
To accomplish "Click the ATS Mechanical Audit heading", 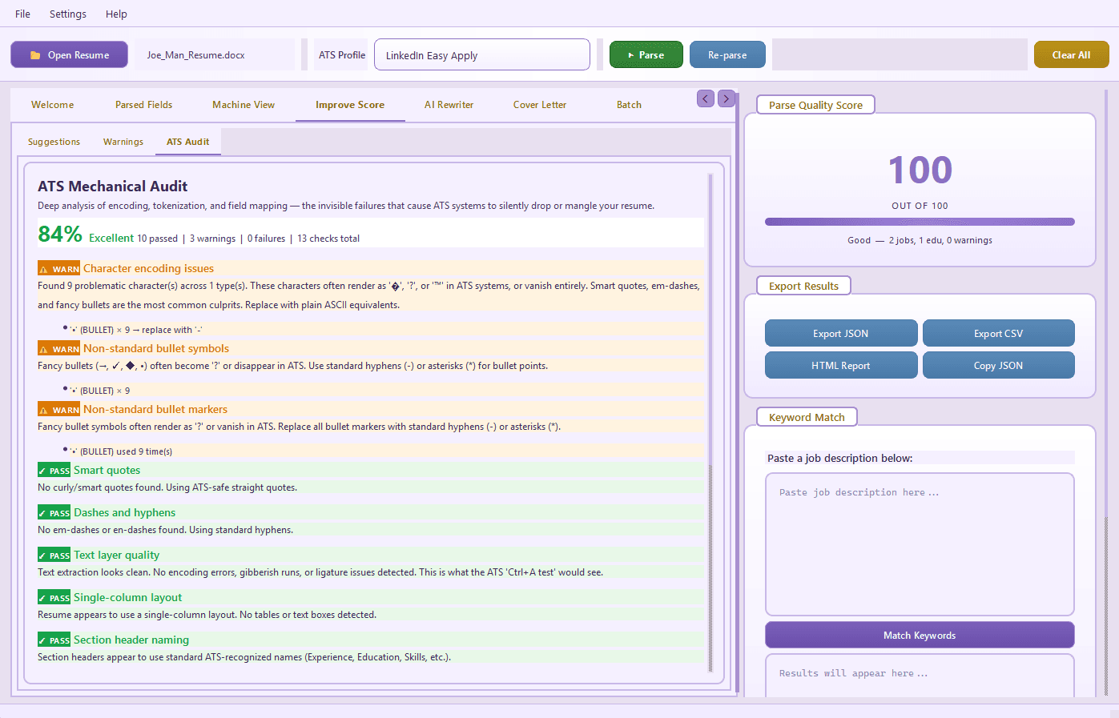I will click(x=112, y=187).
